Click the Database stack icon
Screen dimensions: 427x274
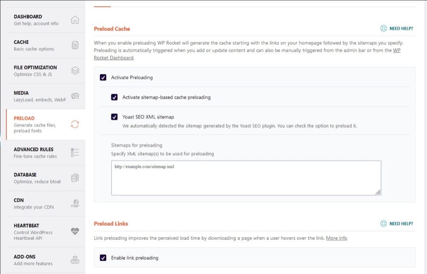click(75, 178)
